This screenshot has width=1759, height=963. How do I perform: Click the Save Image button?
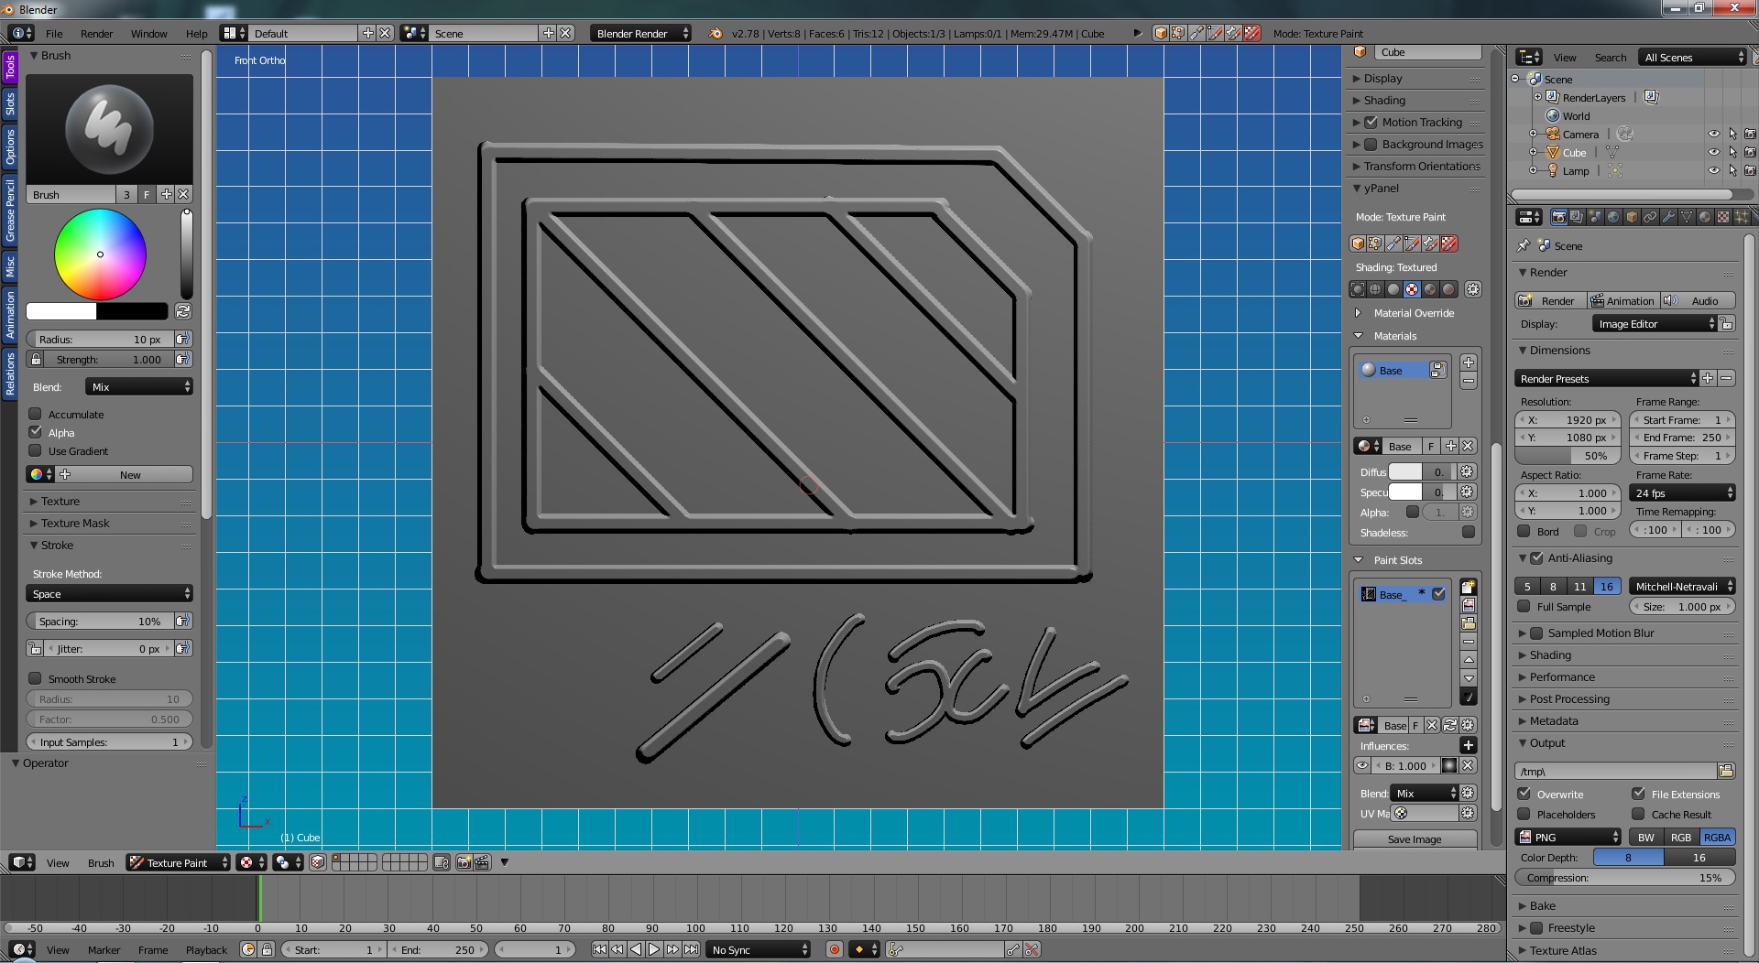[x=1415, y=839]
